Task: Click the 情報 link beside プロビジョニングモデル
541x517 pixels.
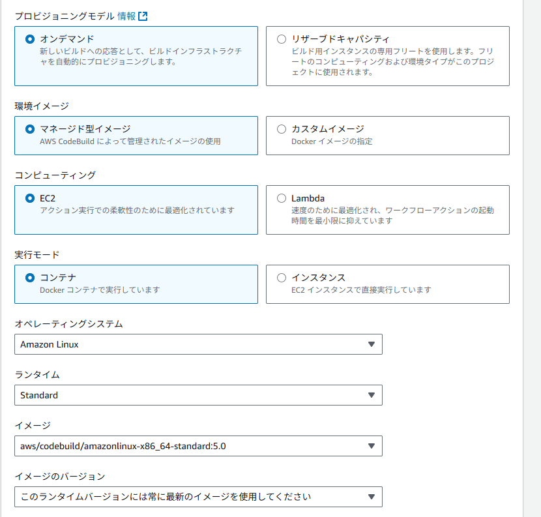Action: pyautogui.click(x=126, y=16)
